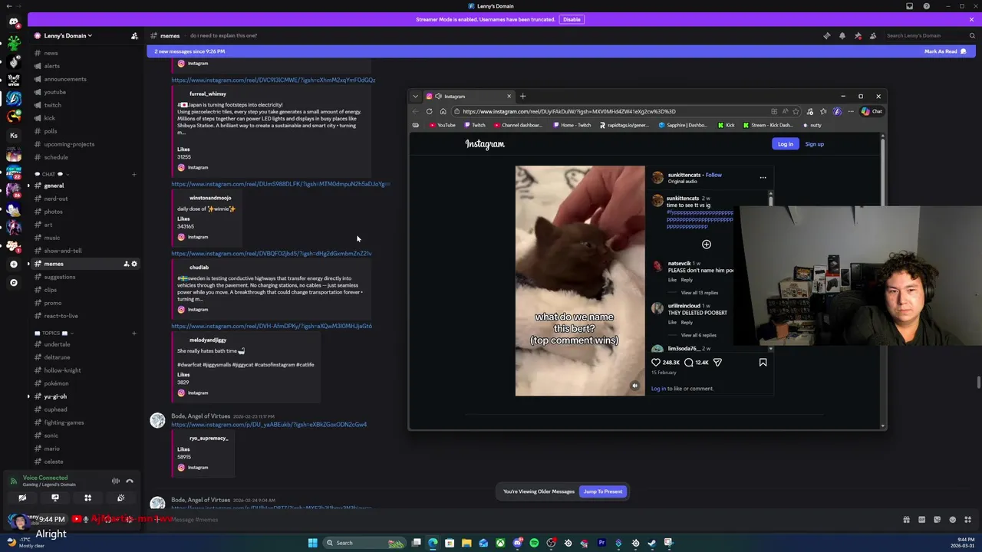The image size is (982, 552).
Task: Open the nerd-out channel
Action: tap(56, 199)
